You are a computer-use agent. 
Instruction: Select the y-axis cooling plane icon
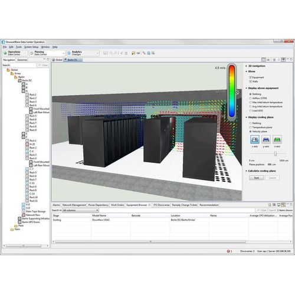(x=266, y=140)
